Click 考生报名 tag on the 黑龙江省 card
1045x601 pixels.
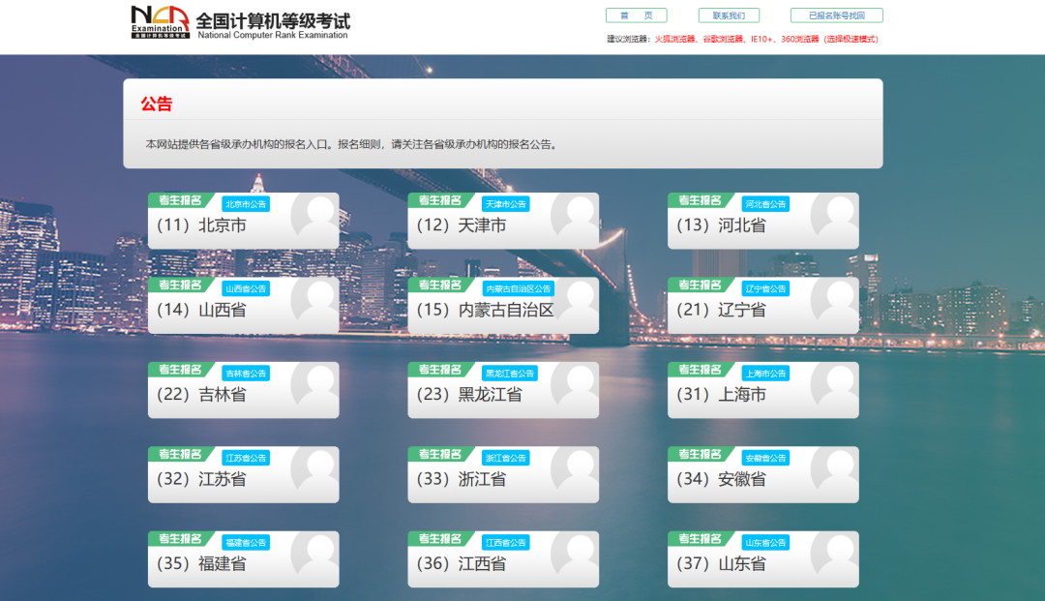(x=440, y=369)
